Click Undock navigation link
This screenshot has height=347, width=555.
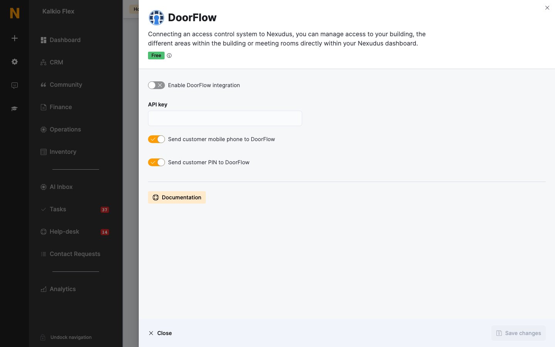(71, 337)
